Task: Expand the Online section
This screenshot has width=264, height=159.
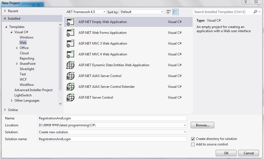Action: [x=5, y=110]
